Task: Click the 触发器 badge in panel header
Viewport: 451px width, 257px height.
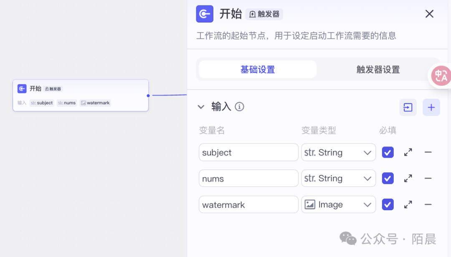Action: tap(264, 14)
